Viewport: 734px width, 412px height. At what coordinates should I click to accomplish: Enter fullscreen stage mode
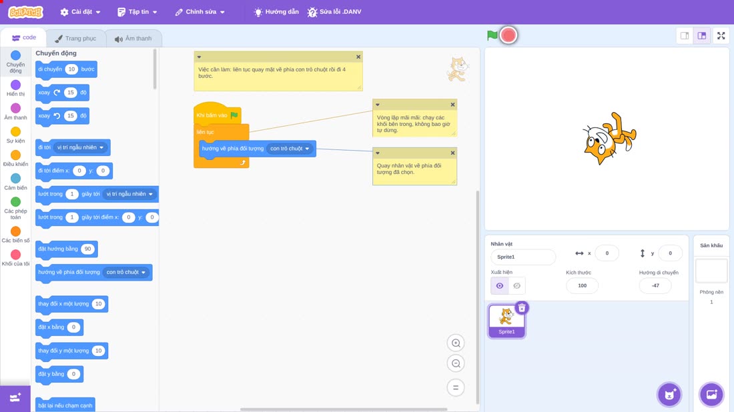pos(721,35)
